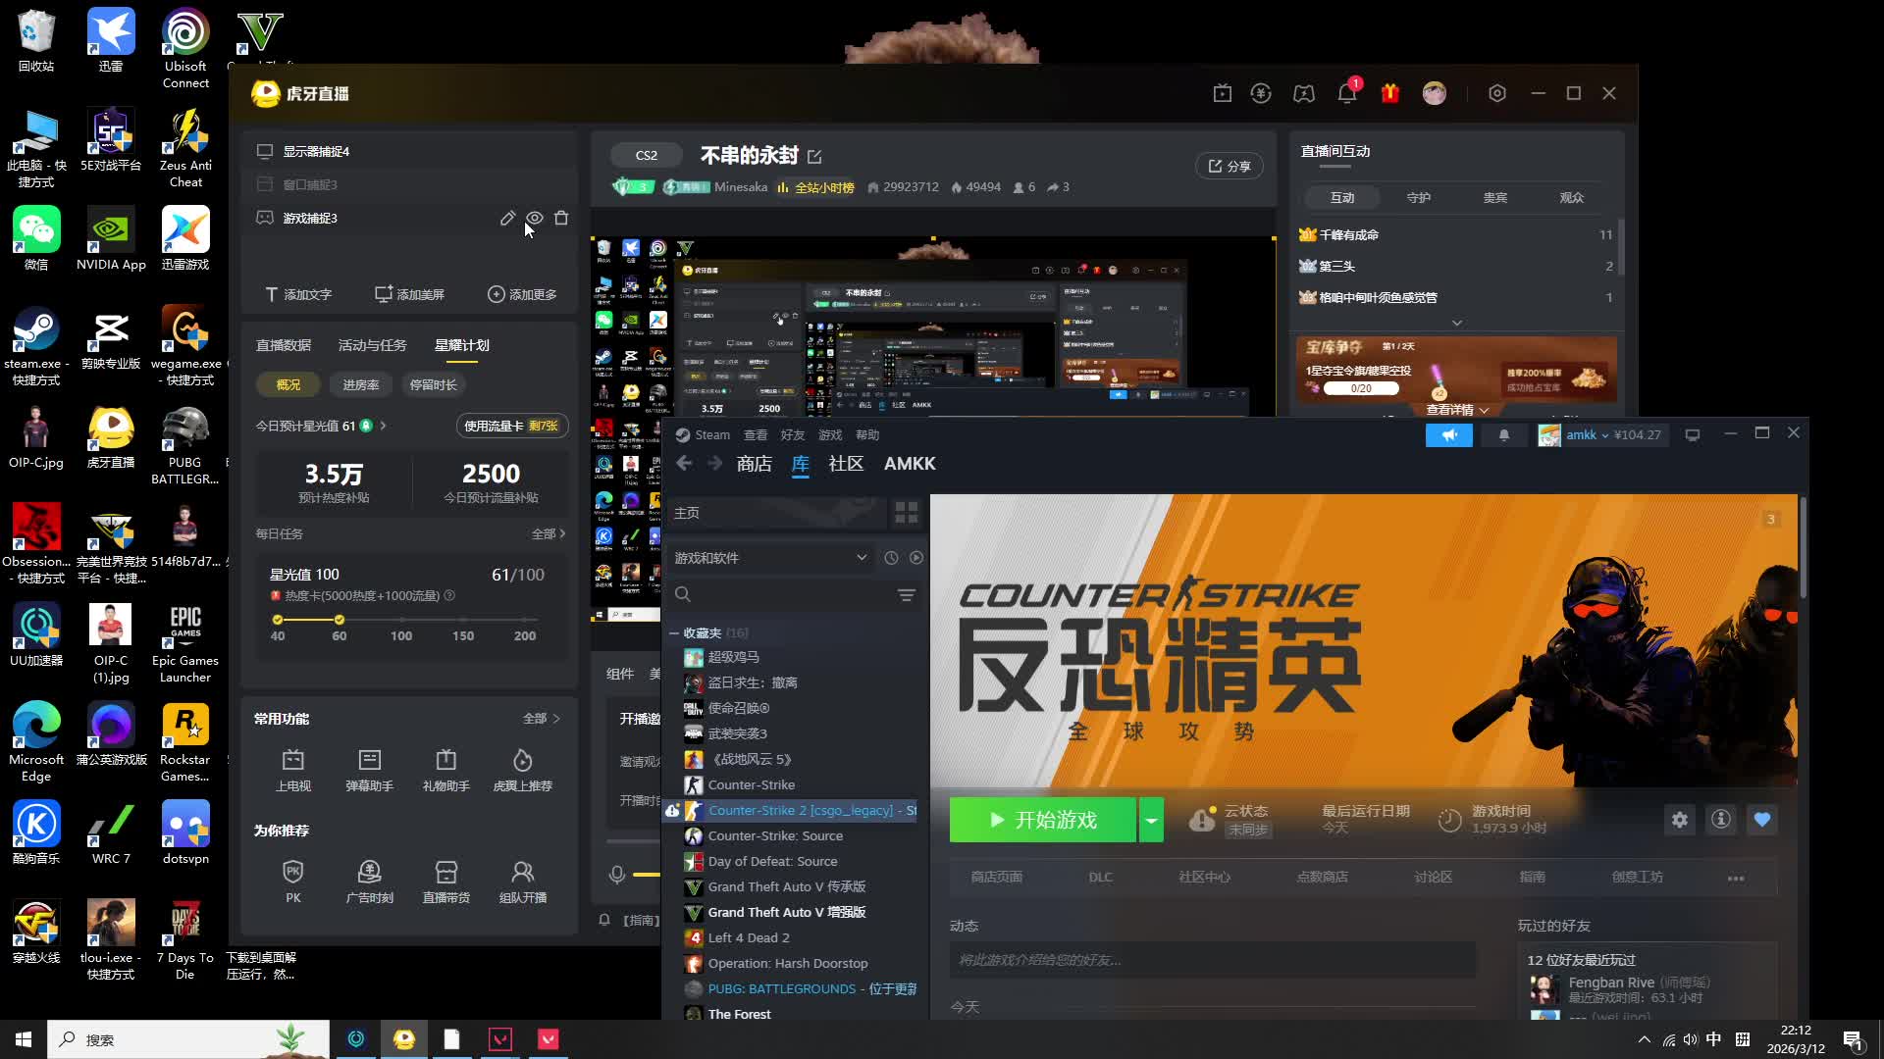Switch Steam library to grid view icon
Screen dimensions: 1884x1059
pyautogui.click(x=906, y=513)
